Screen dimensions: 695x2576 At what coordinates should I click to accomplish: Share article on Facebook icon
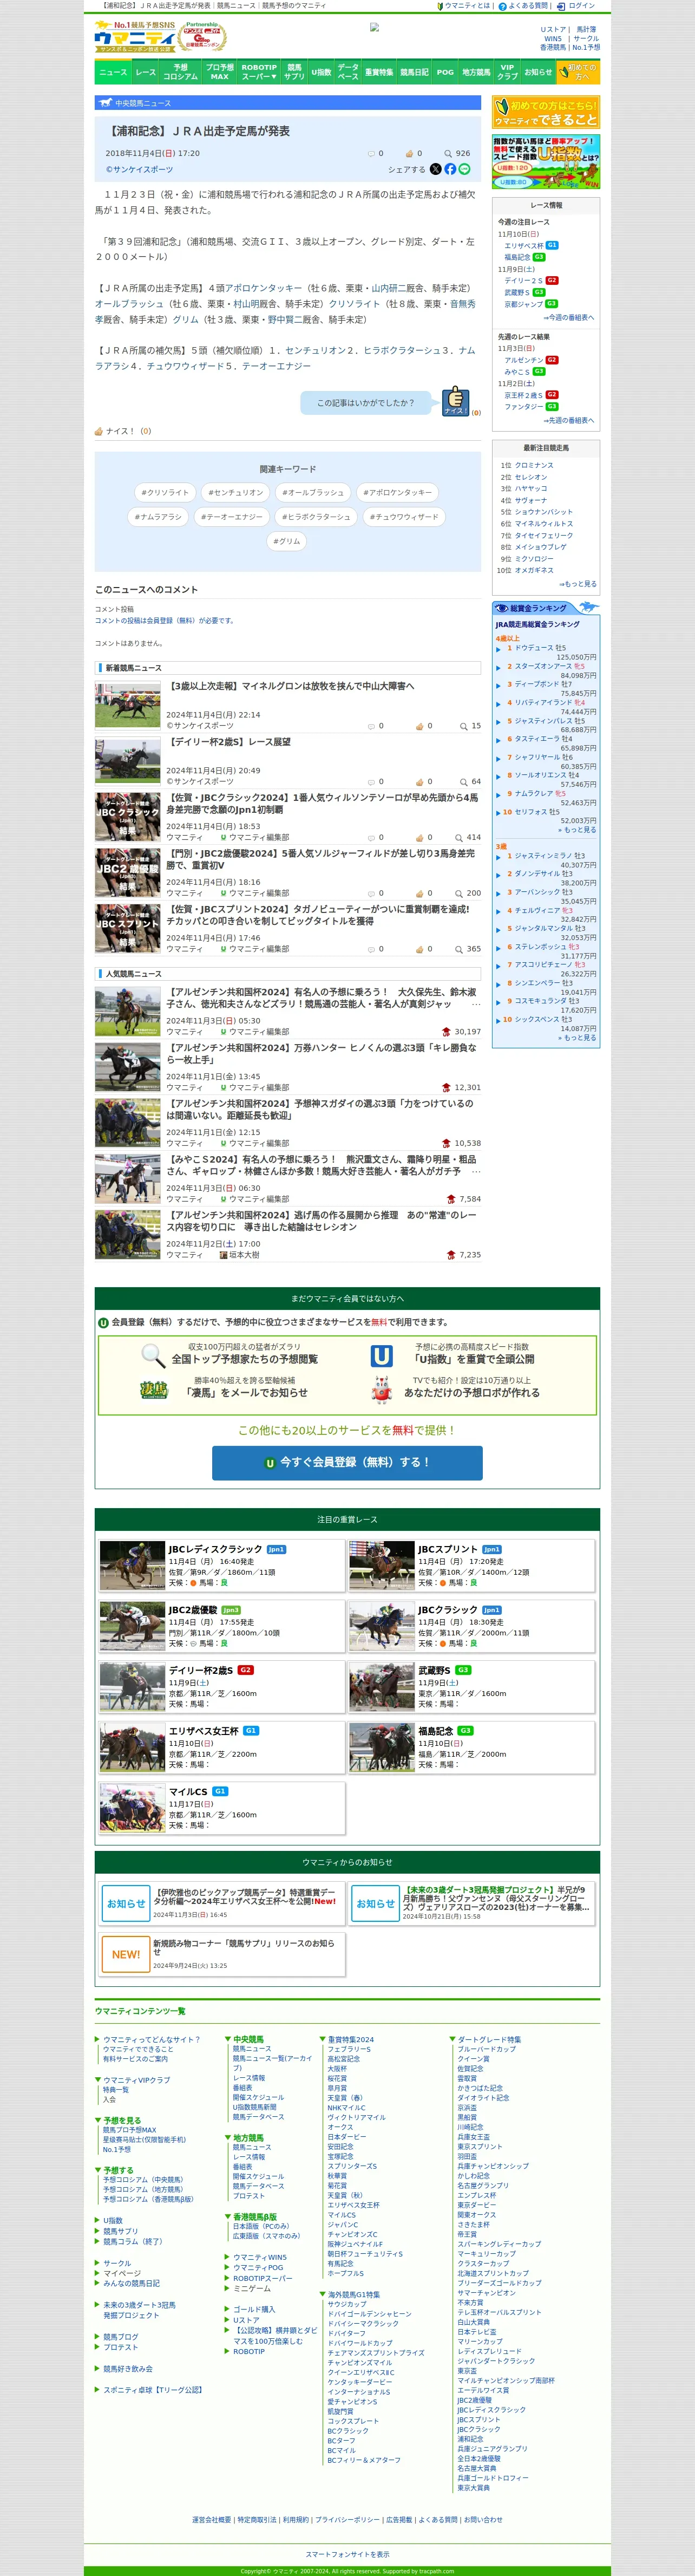450,169
